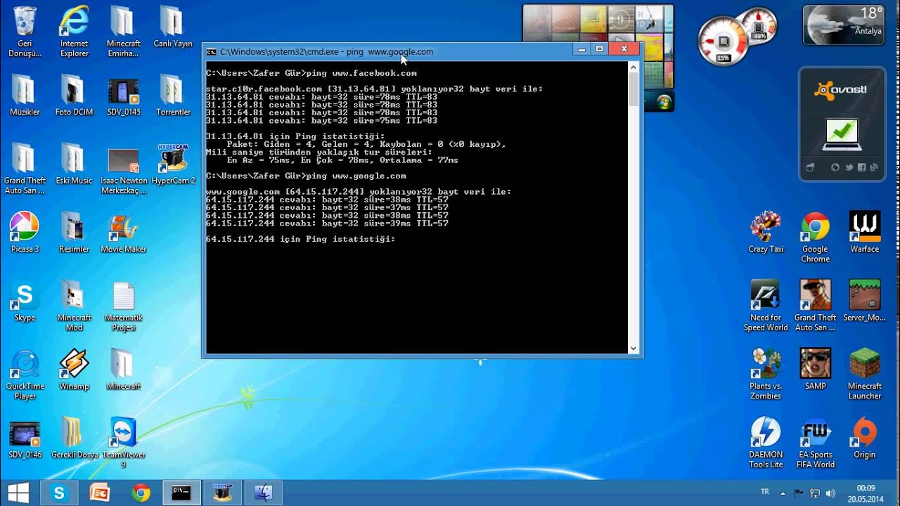Select the Canlı Yayın folder
Image resolution: width=900 pixels, height=506 pixels.
[x=173, y=27]
